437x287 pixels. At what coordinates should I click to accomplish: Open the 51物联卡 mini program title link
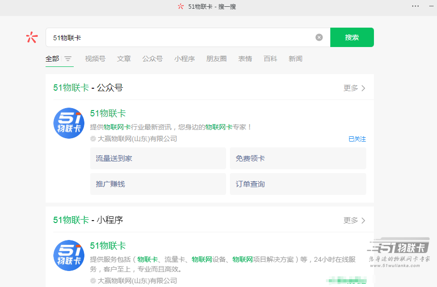[x=108, y=246]
